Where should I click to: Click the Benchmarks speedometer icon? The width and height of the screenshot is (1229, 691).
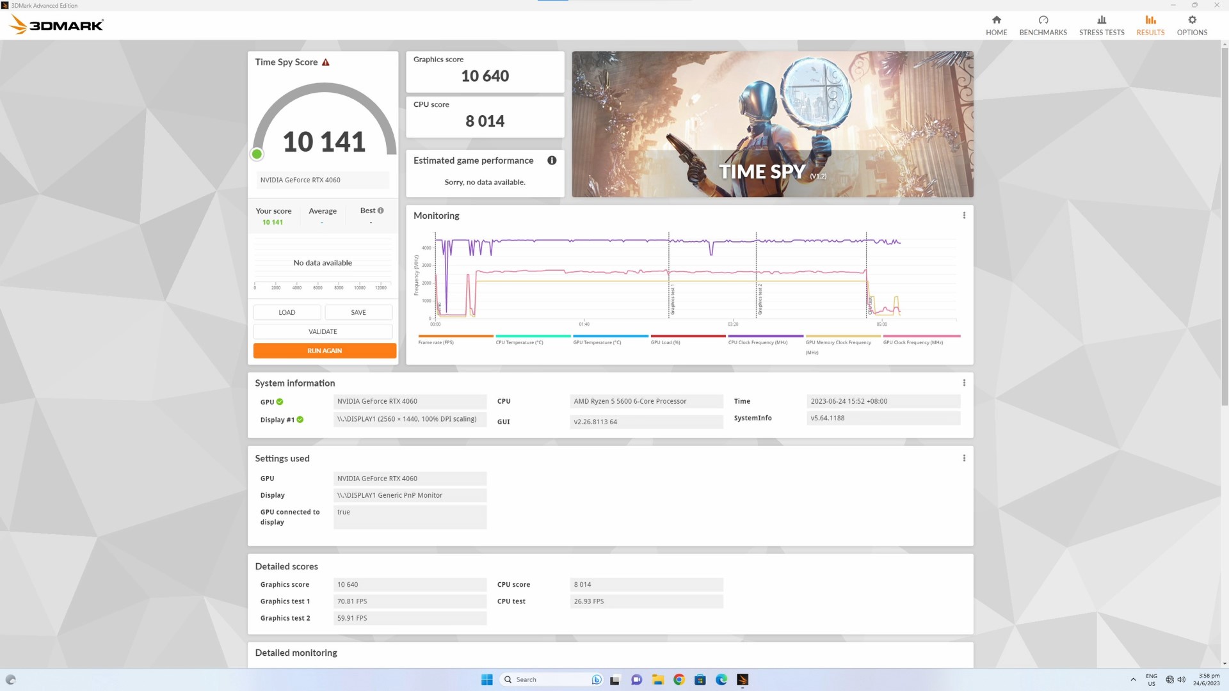[1043, 24]
